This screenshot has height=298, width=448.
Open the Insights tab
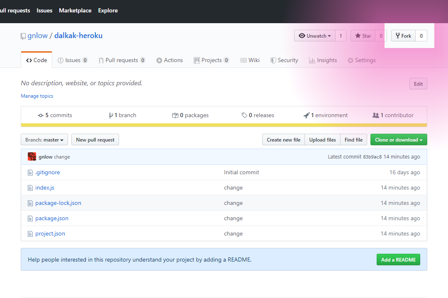point(323,60)
